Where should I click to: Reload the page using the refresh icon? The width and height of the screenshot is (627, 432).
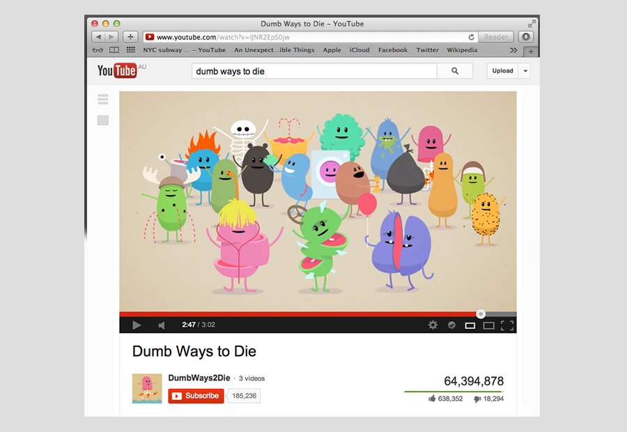[472, 37]
